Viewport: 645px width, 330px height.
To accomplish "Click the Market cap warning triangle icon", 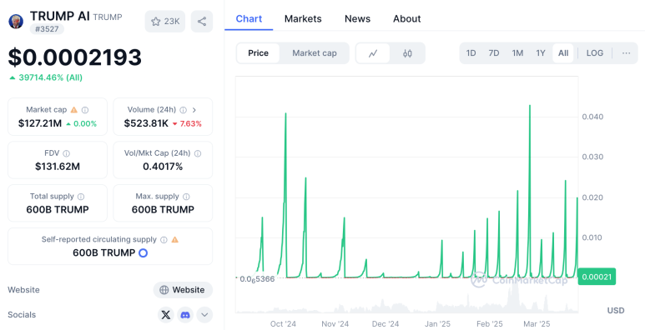I will point(74,110).
